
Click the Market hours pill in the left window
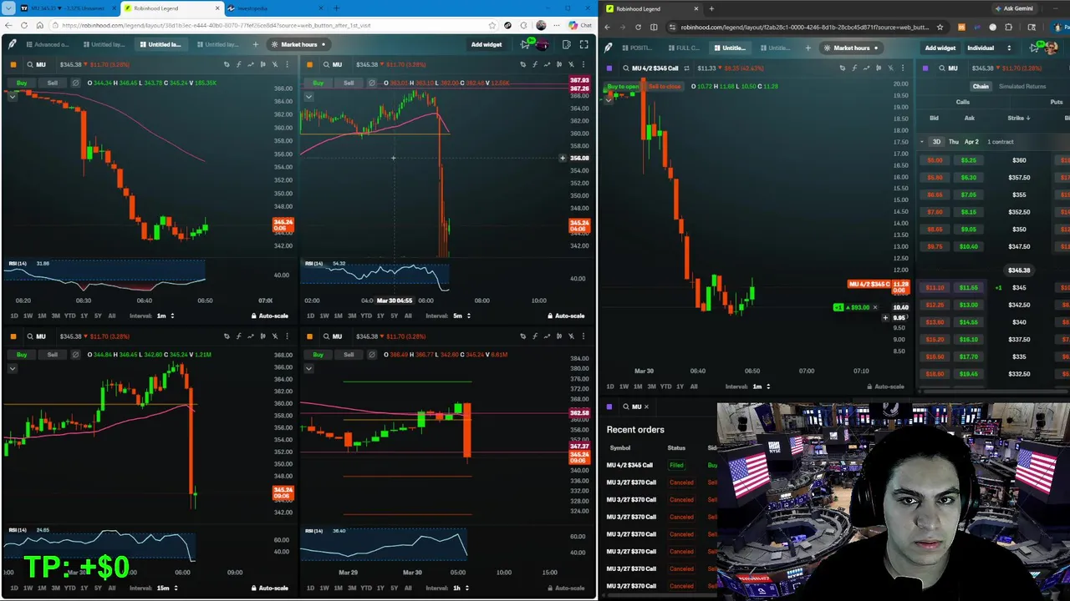click(x=298, y=44)
